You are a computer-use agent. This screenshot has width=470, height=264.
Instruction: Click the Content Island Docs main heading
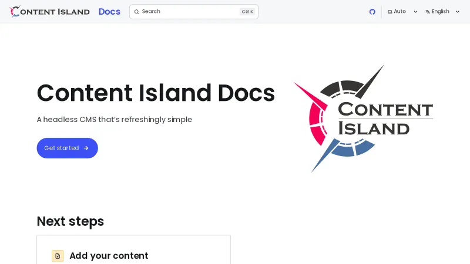pyautogui.click(x=156, y=93)
